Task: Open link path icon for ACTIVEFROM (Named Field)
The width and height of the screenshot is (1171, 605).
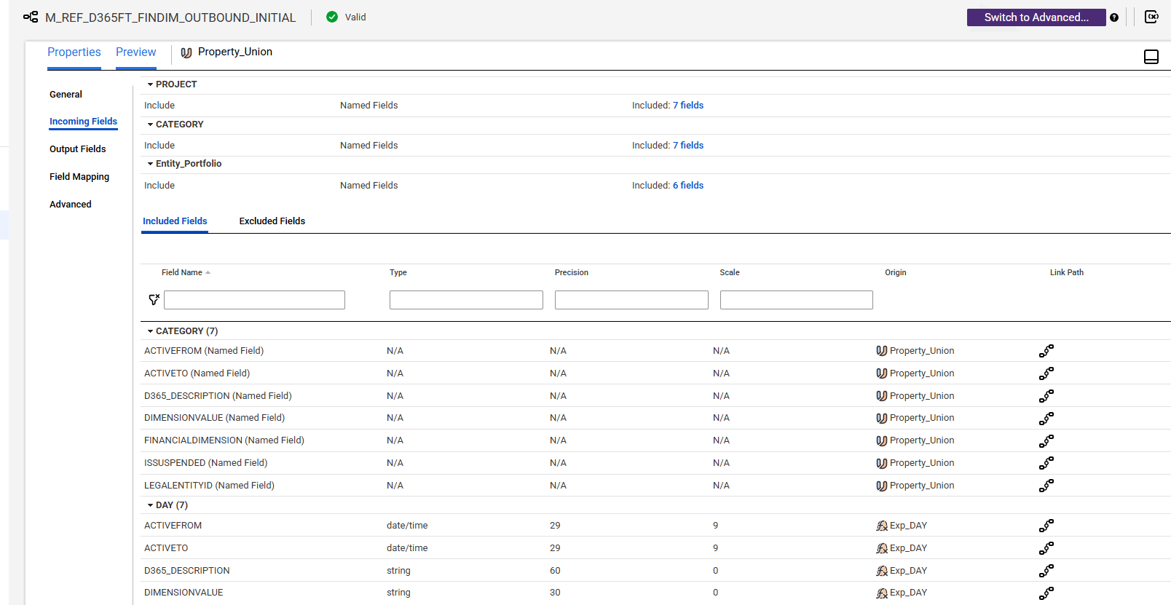Action: click(x=1046, y=351)
